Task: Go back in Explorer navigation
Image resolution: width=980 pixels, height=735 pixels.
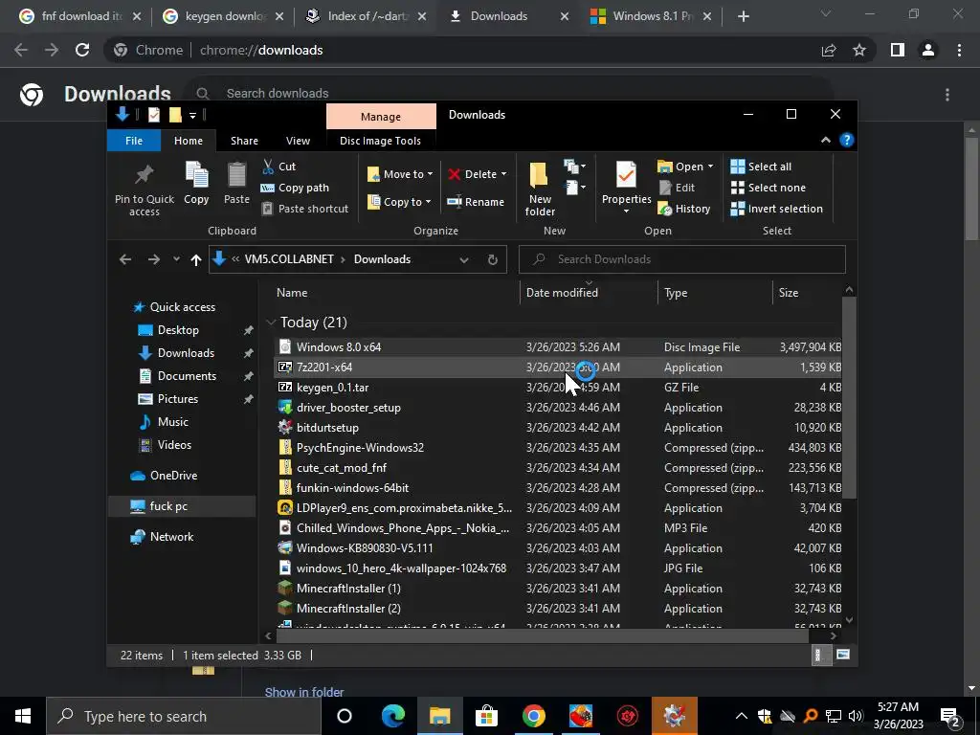Action: (125, 259)
